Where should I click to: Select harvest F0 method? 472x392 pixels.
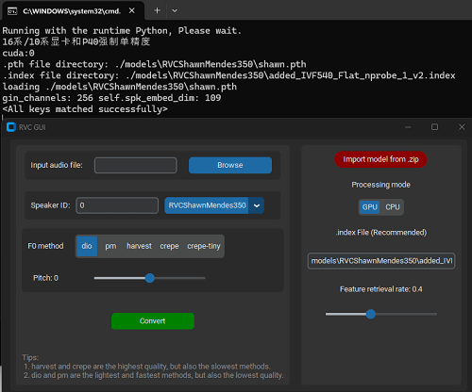(x=139, y=246)
